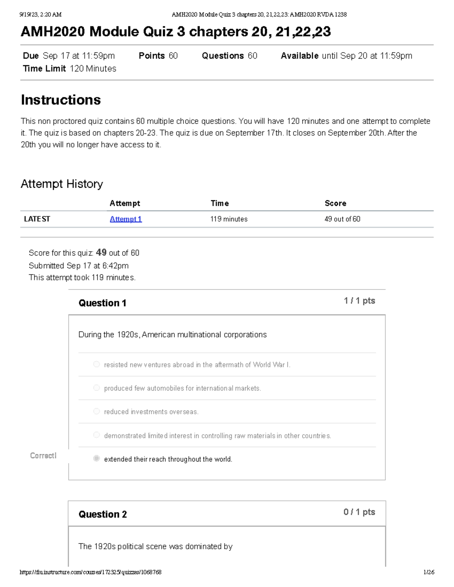Click the Attempt column header
Screen dimensions: 454x587
[125, 203]
